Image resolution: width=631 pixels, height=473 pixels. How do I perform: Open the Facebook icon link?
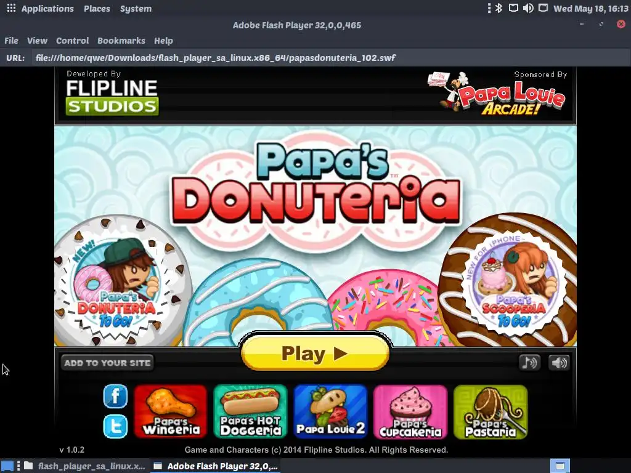115,396
